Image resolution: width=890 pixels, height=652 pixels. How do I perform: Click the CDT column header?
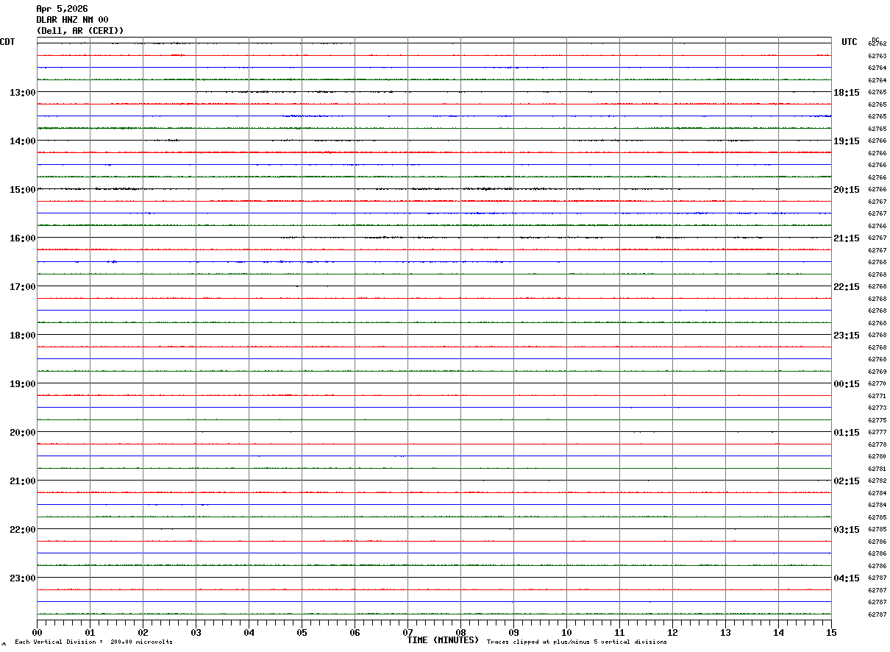7,42
